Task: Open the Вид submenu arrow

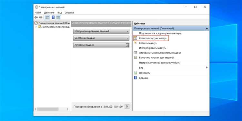Action: 207,67
